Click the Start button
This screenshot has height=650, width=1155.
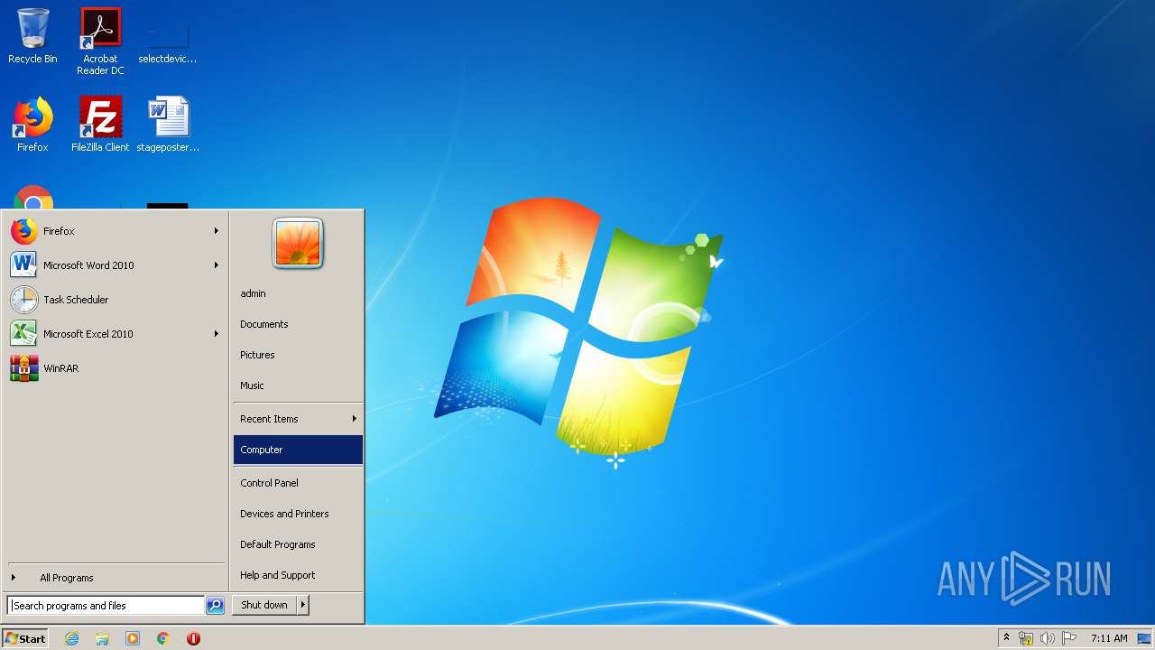coord(25,638)
